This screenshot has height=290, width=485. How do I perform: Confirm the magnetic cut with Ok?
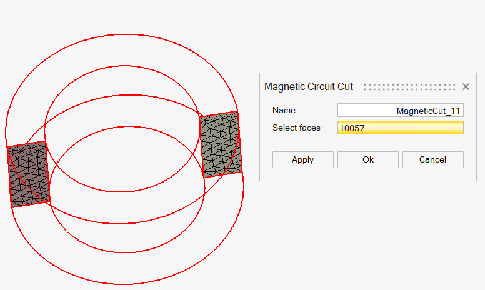tap(367, 159)
